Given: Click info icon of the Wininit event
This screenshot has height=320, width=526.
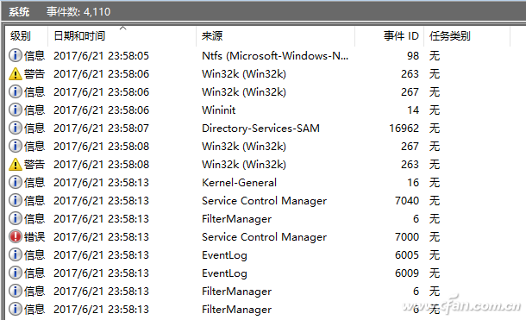Looking at the screenshot, I should (16, 110).
